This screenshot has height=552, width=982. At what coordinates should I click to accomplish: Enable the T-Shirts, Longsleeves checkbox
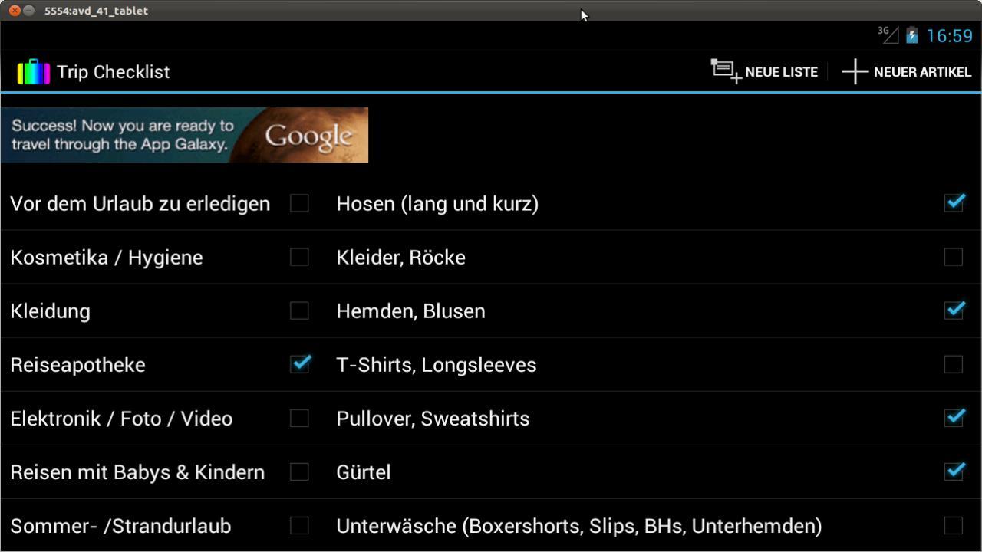953,364
